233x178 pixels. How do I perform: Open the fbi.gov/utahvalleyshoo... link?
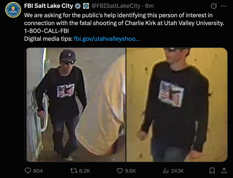pos(107,39)
